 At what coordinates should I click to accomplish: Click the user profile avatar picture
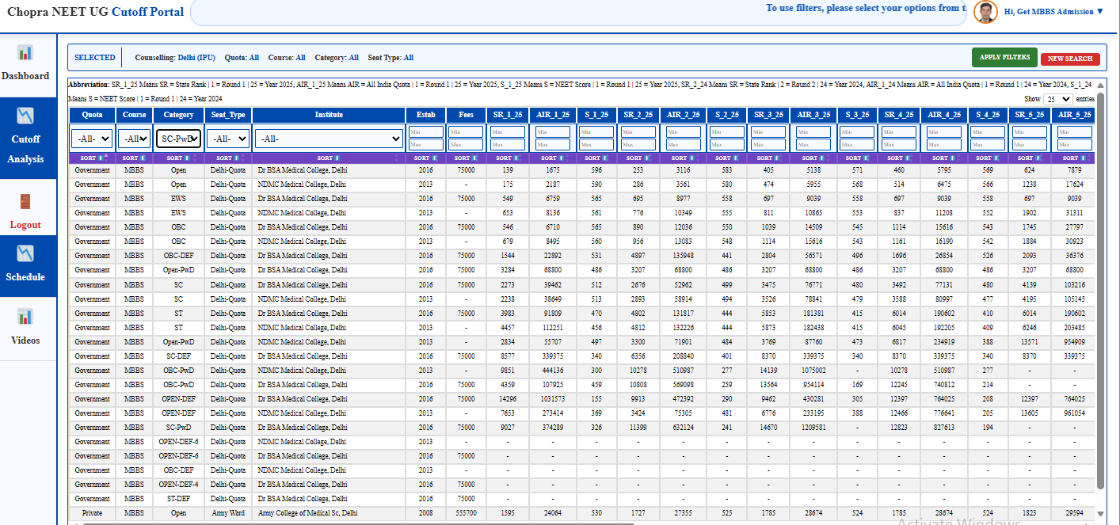[x=985, y=12]
